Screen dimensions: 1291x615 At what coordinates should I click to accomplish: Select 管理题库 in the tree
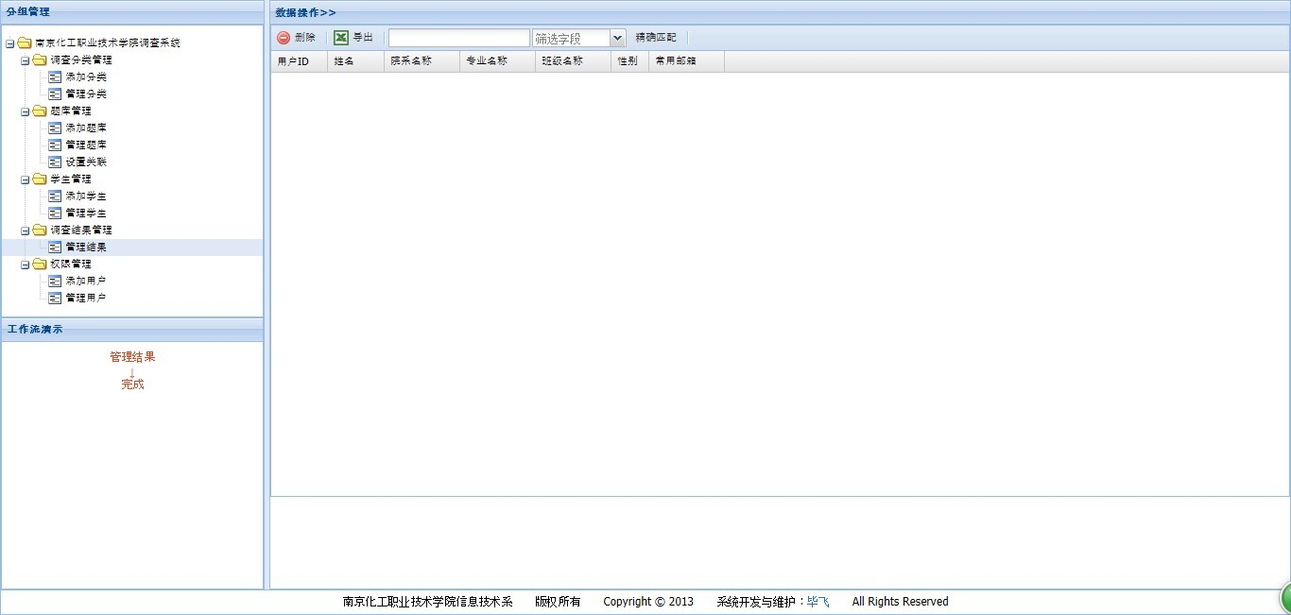pyautogui.click(x=85, y=145)
